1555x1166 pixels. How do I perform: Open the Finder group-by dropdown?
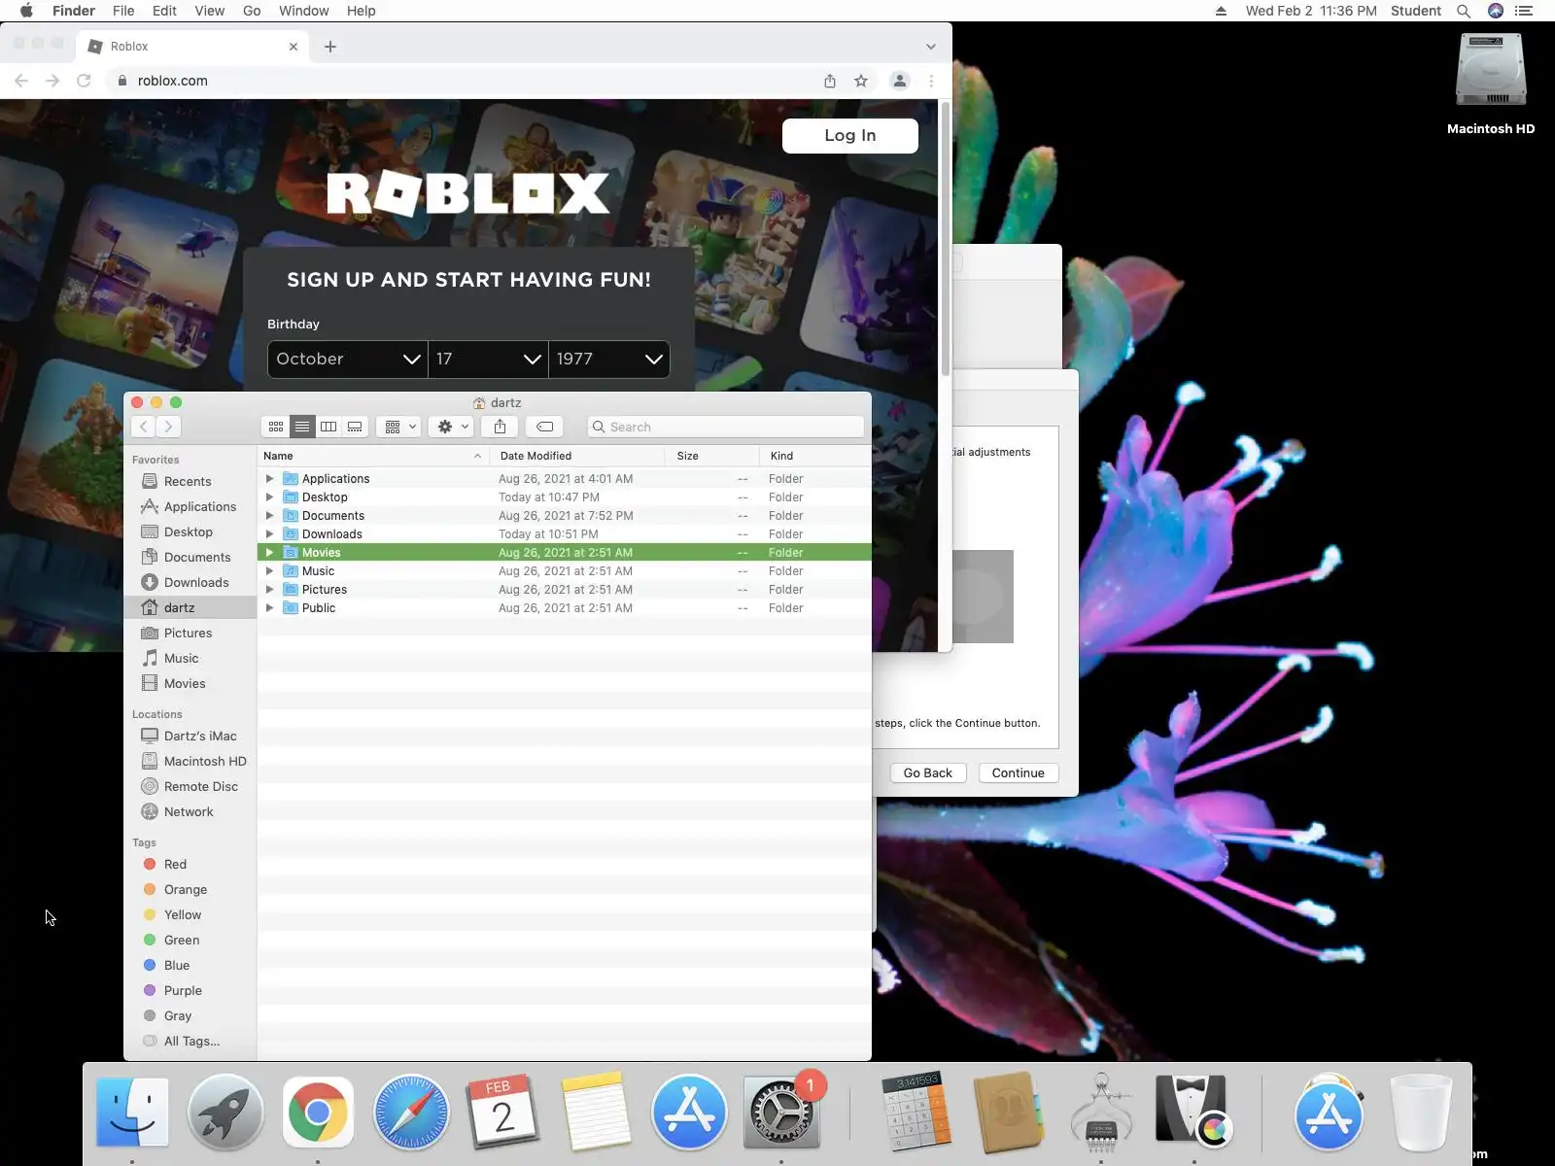(400, 427)
